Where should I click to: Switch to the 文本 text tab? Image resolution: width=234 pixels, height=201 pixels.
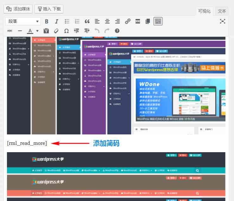pyautogui.click(x=222, y=11)
